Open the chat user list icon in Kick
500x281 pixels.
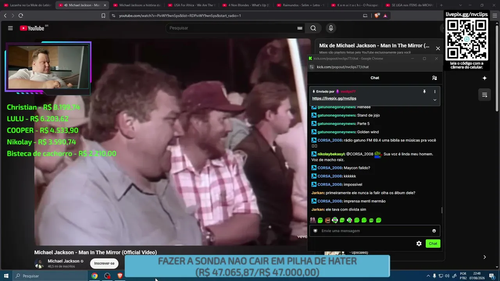(x=434, y=78)
